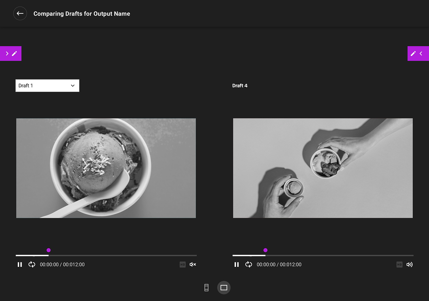Click the Draft 1 timecode 00:00:00 / 00:012:00

[62, 264]
